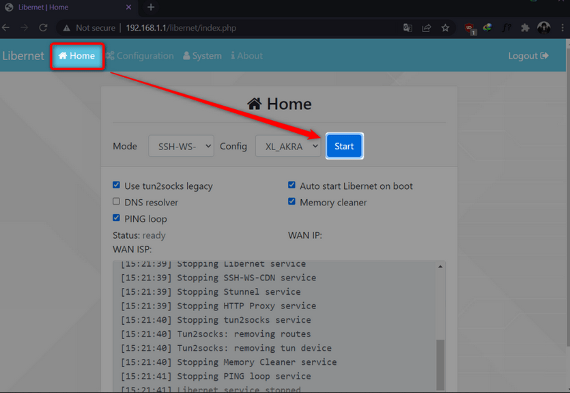Click log line Stopping PING loop service
Image resolution: width=570 pixels, height=393 pixels.
click(216, 377)
